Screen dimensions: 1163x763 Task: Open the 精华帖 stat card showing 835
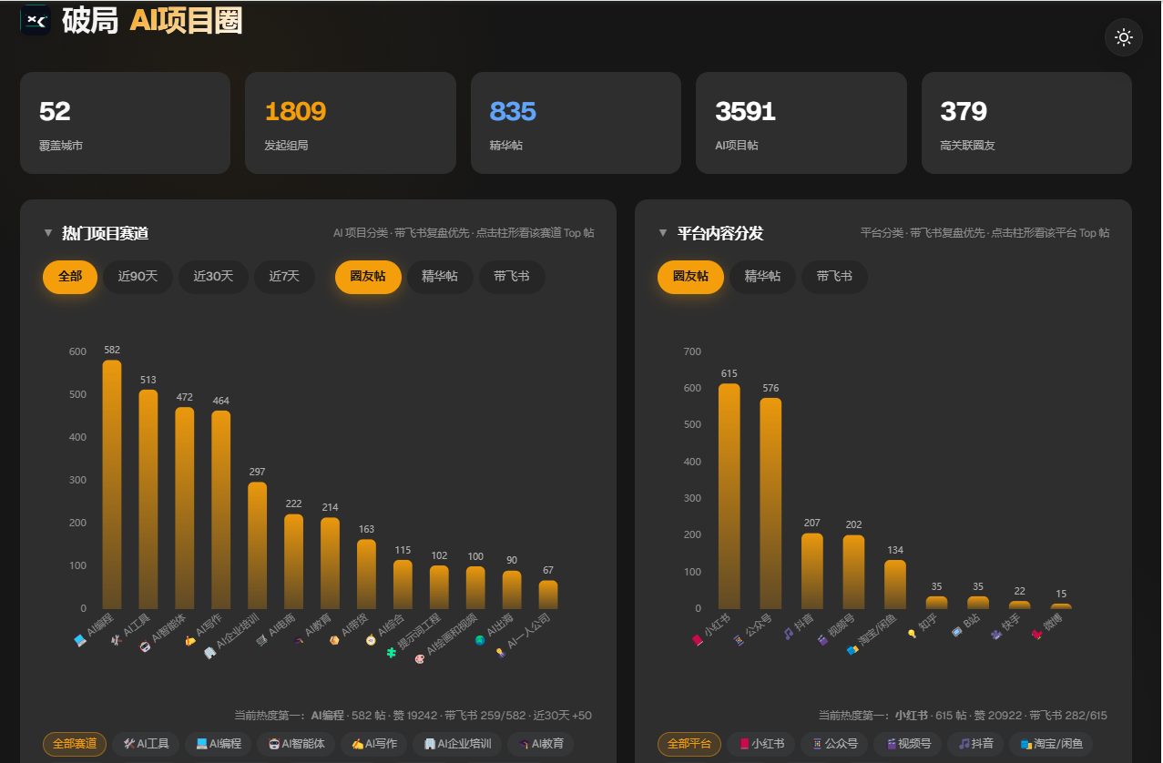(576, 123)
